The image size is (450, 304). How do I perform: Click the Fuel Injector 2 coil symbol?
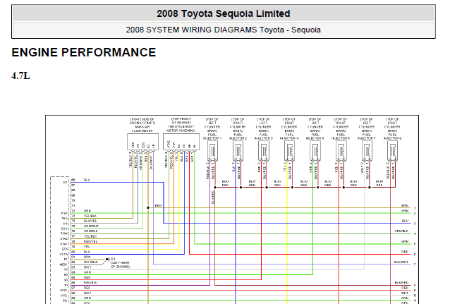[x=238, y=151]
